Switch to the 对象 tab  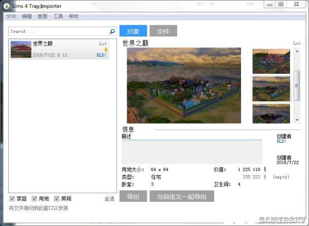[133, 31]
